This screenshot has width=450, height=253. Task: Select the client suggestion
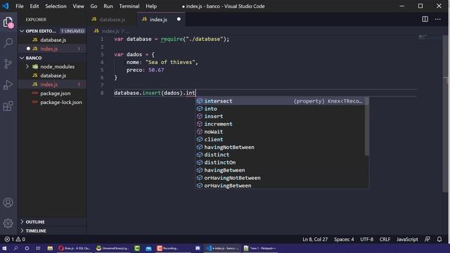click(x=281, y=139)
